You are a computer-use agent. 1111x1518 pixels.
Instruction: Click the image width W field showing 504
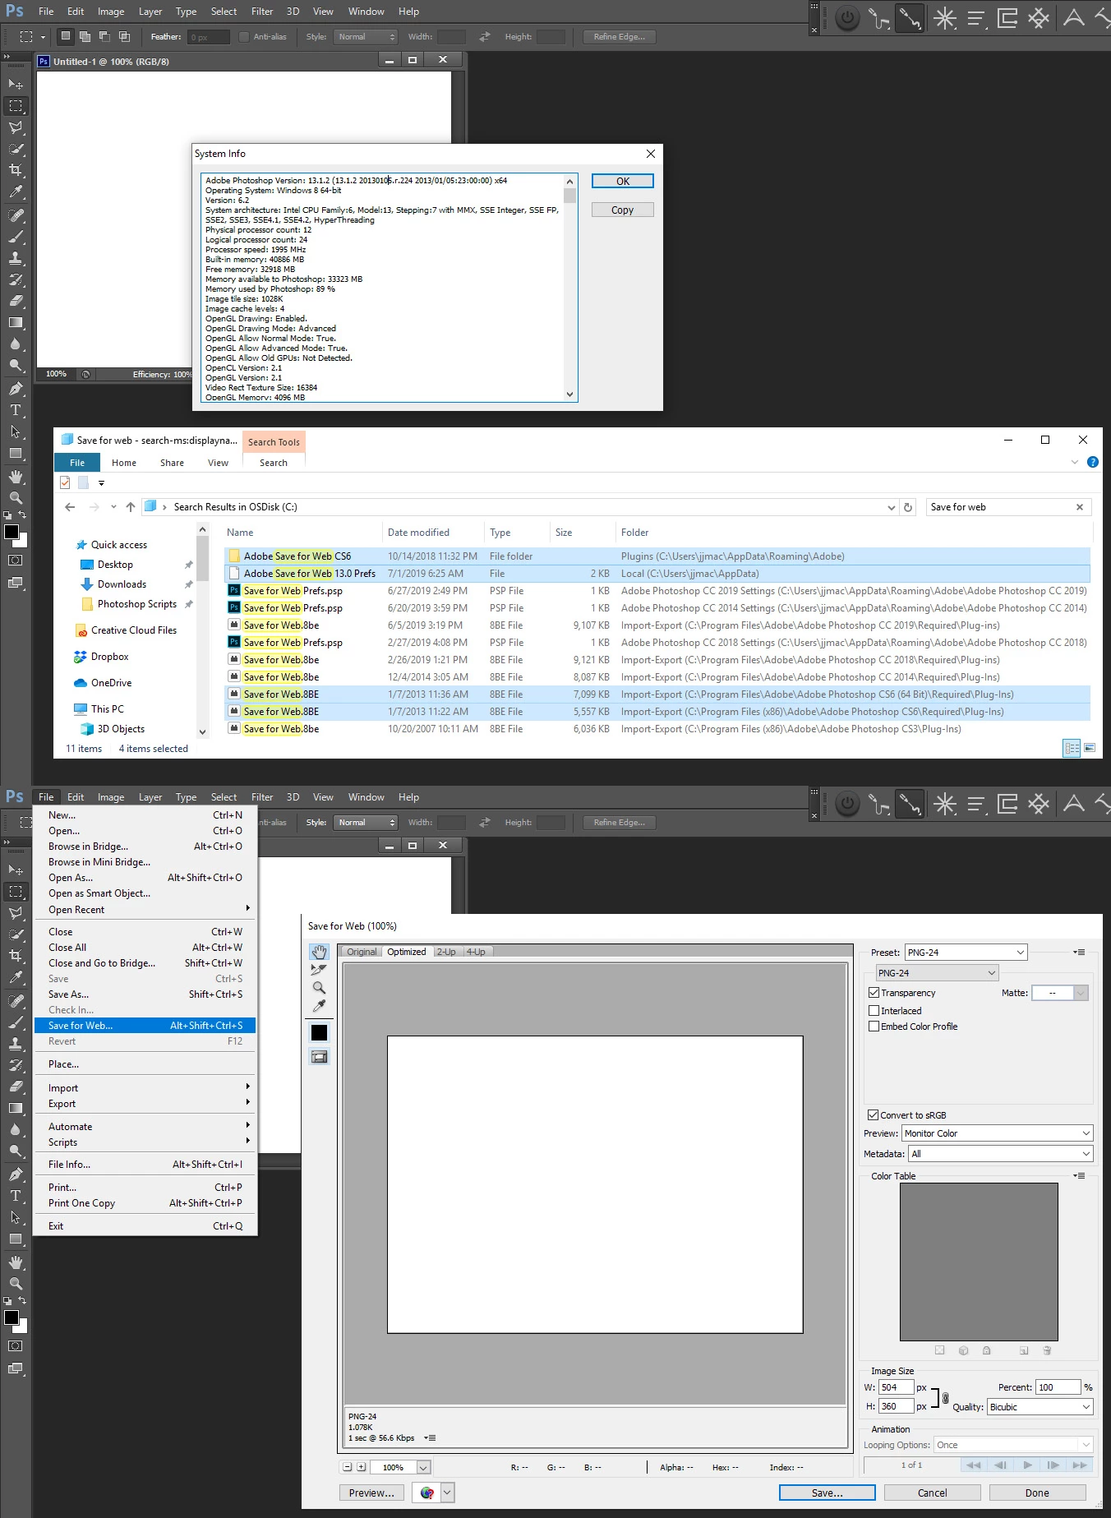tap(896, 1387)
